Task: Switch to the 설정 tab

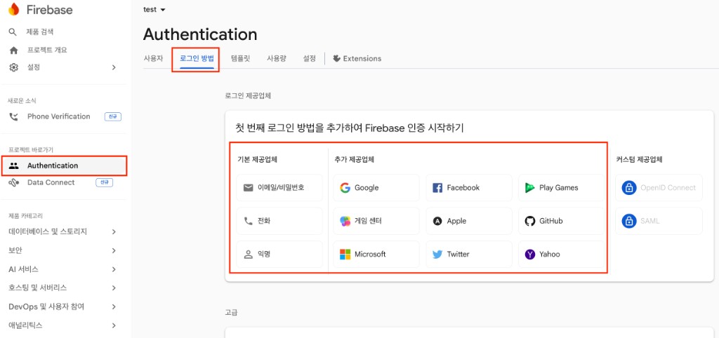Action: click(x=310, y=59)
